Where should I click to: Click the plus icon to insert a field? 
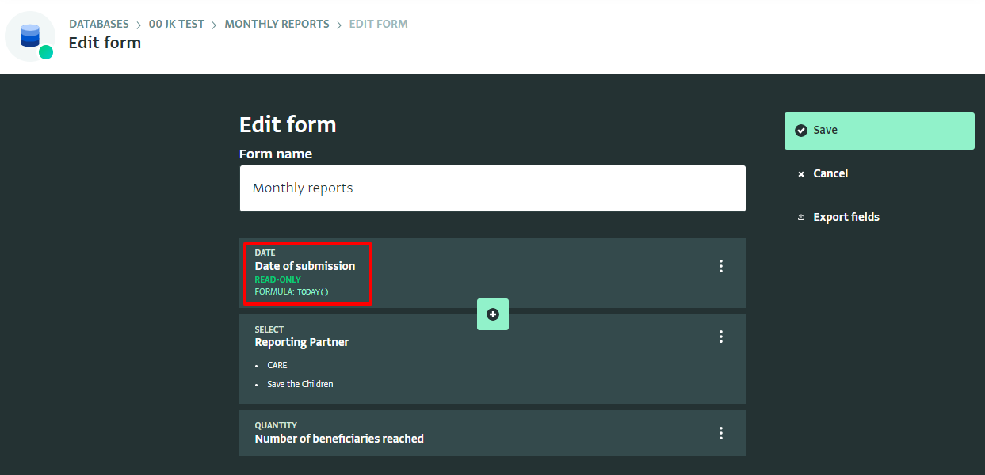493,314
